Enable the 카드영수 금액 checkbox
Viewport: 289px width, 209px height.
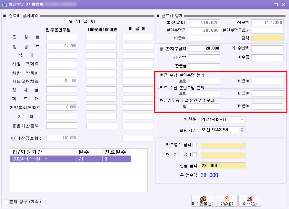(x=194, y=145)
